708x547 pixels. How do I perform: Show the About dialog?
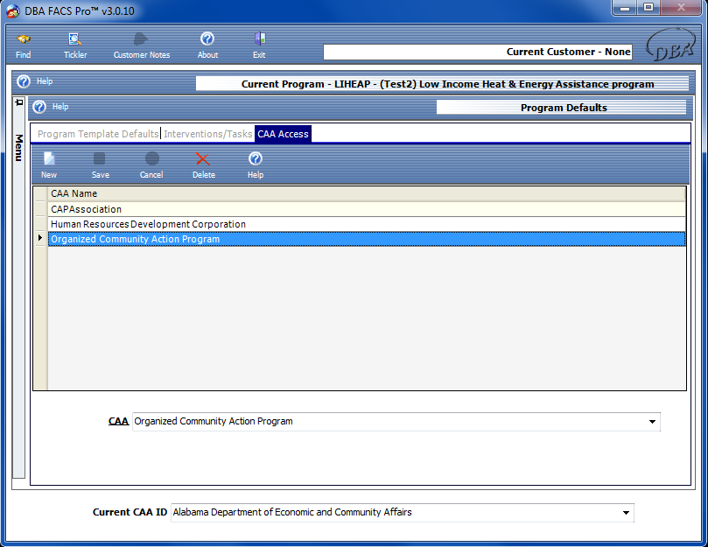coord(207,46)
